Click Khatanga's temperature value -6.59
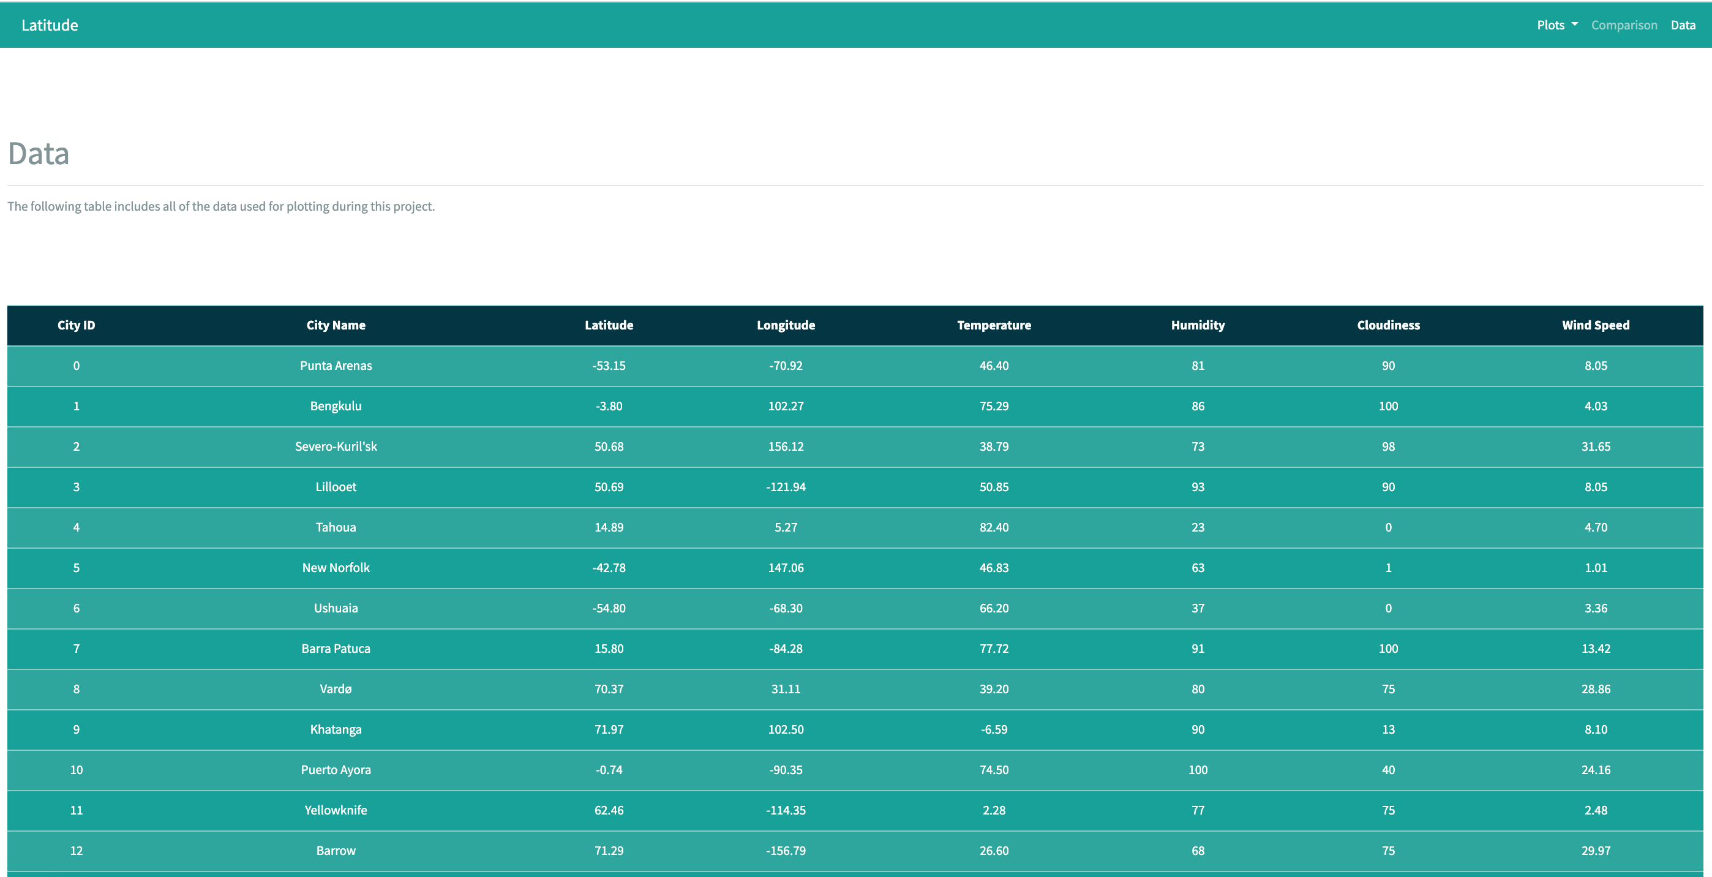Viewport: 1712px width, 877px height. [x=994, y=729]
